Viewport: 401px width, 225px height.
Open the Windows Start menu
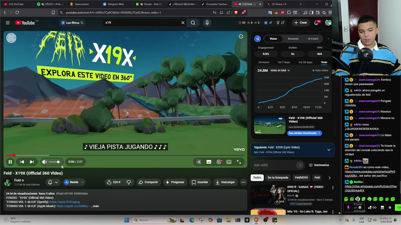coord(127,220)
